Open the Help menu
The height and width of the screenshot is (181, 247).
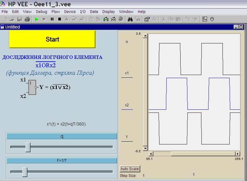(141, 12)
